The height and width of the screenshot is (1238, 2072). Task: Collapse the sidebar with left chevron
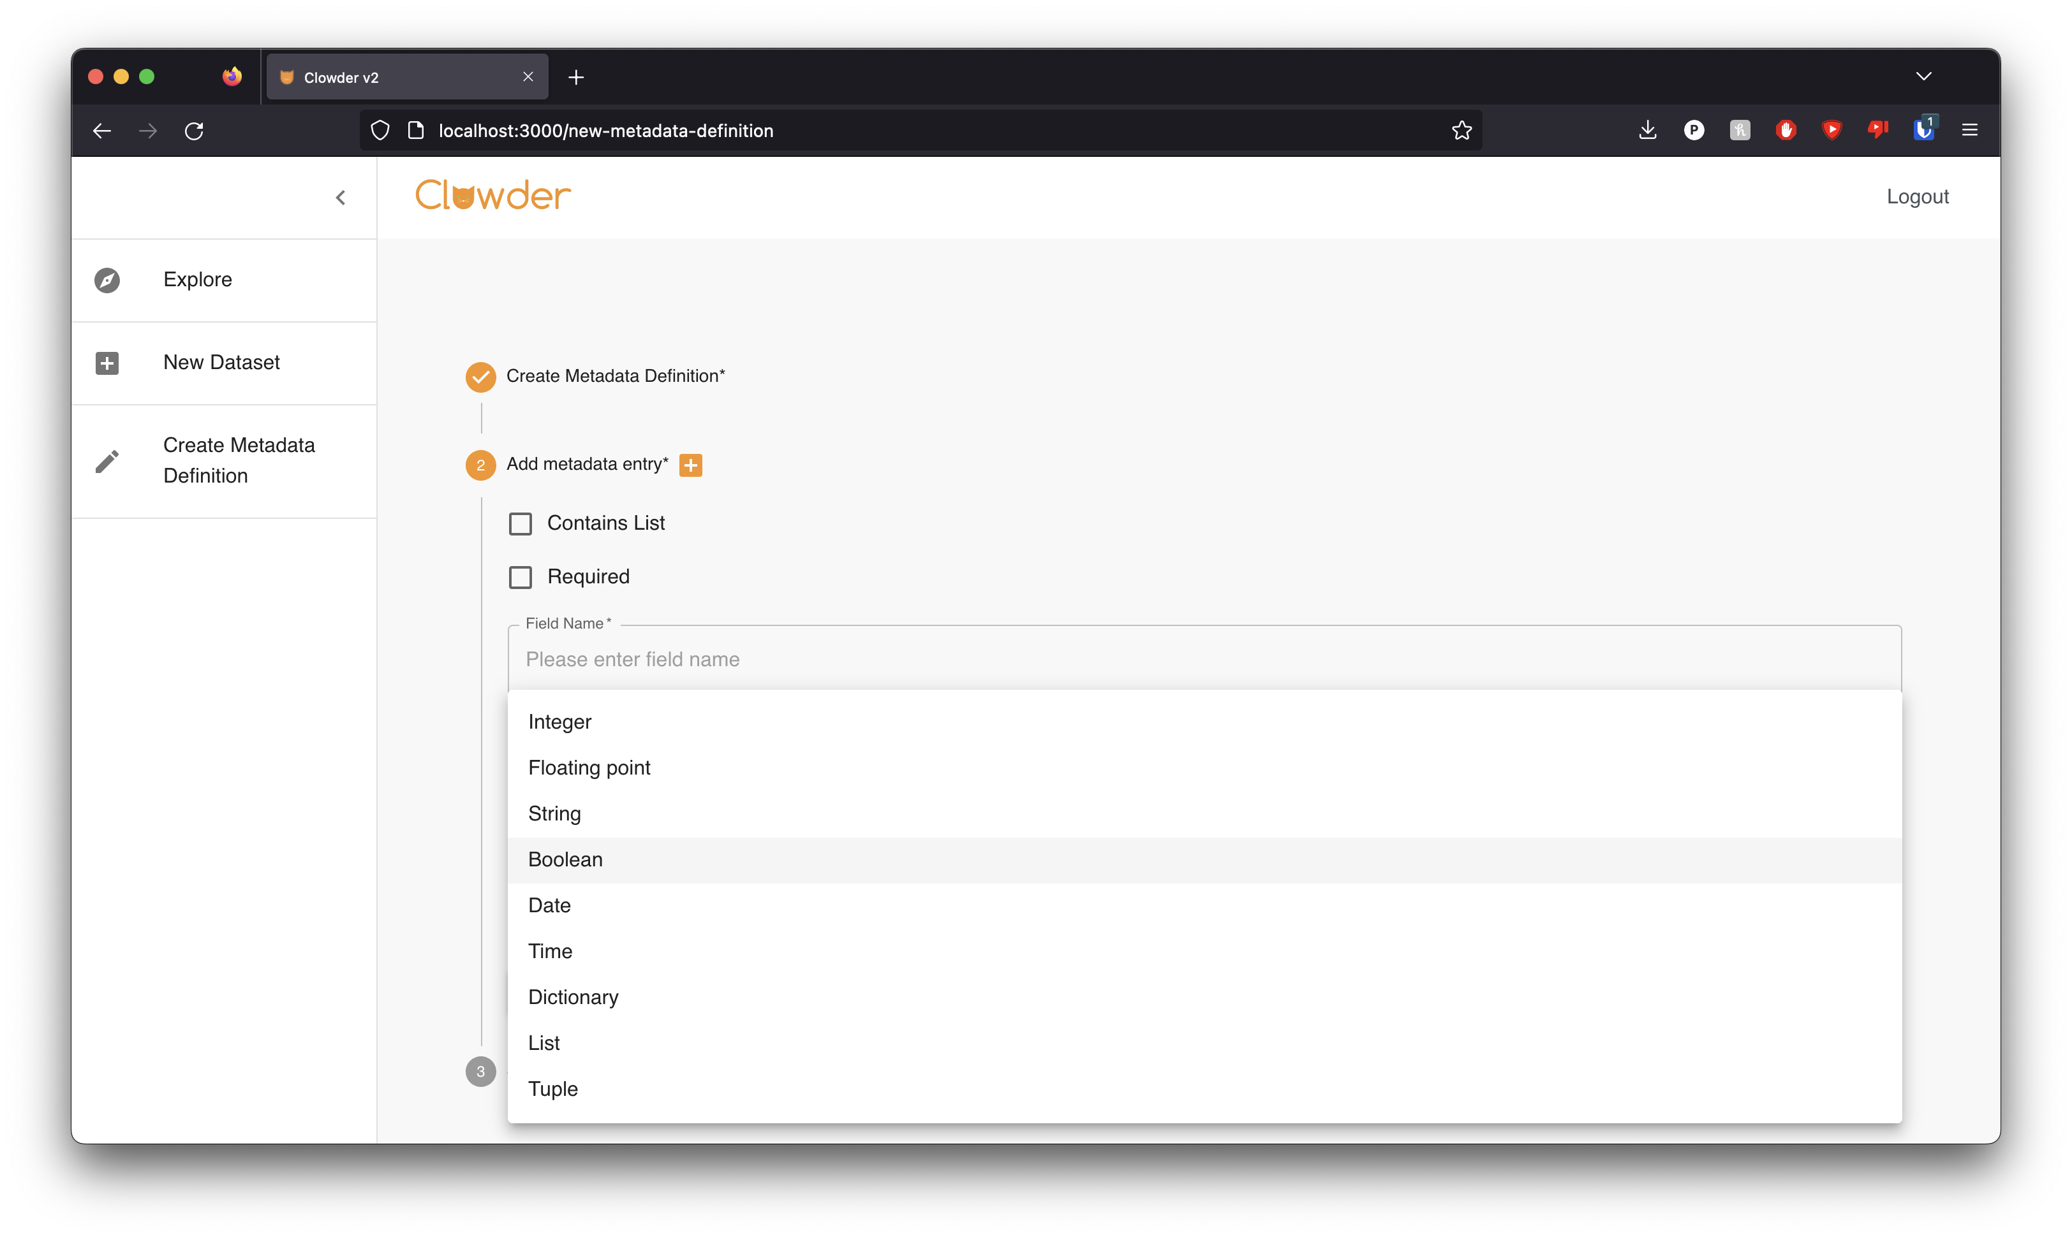point(341,198)
